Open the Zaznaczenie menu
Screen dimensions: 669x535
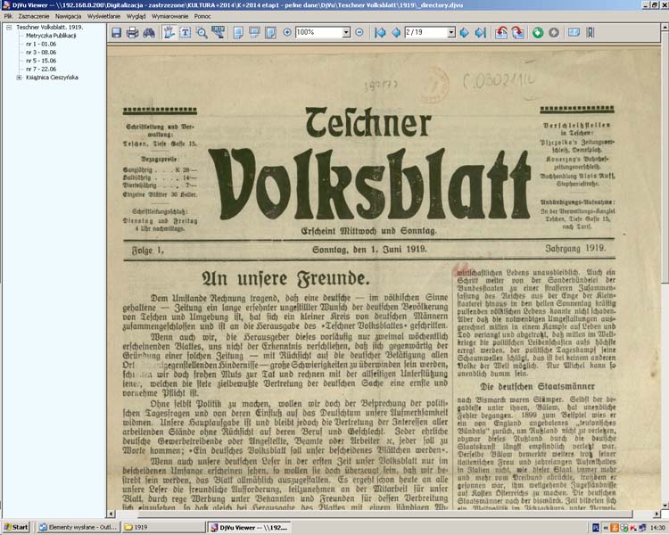click(34, 16)
